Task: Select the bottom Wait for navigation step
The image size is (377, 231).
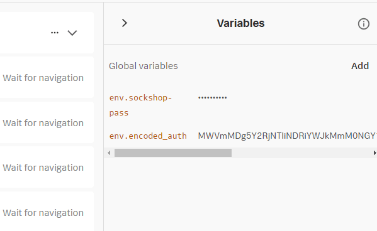Action: click(x=43, y=213)
